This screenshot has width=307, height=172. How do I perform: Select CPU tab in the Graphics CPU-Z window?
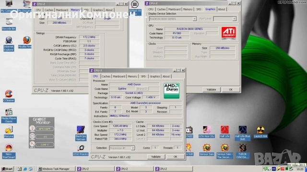tap(151, 10)
